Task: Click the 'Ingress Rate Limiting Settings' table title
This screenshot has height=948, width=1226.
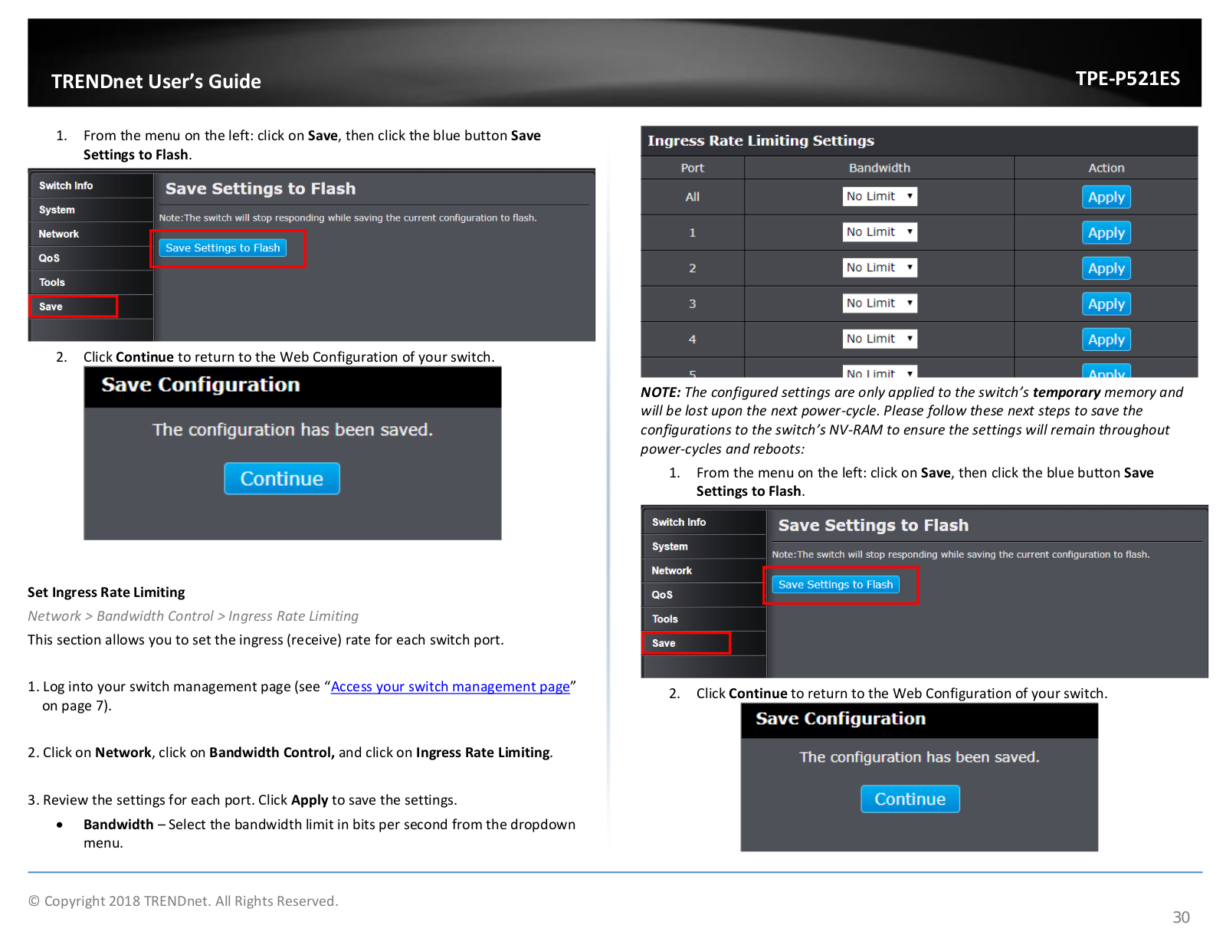Action: pos(761,141)
